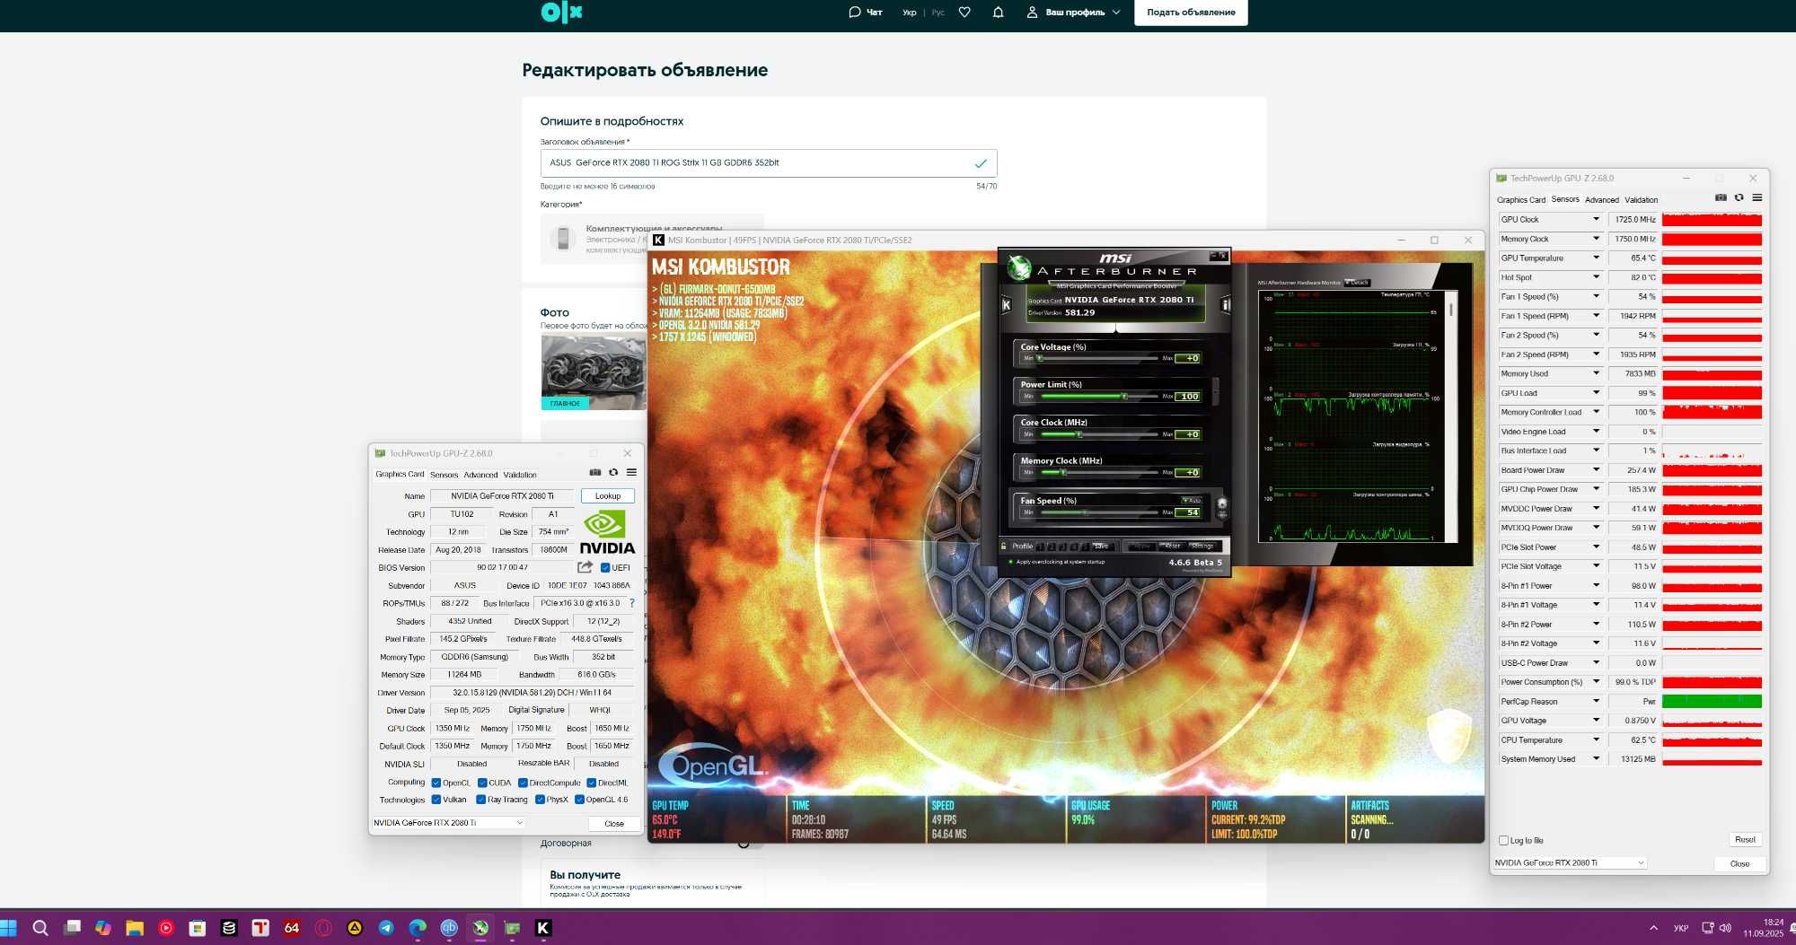Open taskbar search
Screen dimensions: 1796x945
(40, 928)
